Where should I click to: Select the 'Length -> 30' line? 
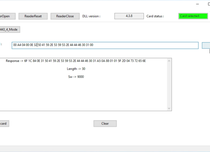pyautogui.click(x=76, y=69)
